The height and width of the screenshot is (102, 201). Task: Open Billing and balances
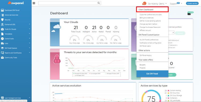146,18
